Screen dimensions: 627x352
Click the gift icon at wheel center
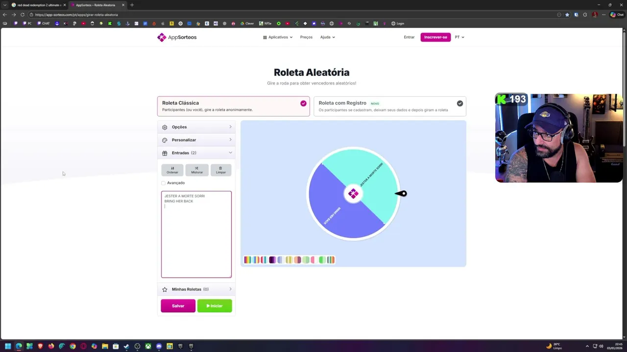pyautogui.click(x=353, y=194)
